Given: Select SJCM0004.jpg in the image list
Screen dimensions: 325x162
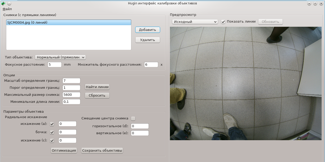Looking at the screenshot, I should pyautogui.click(x=27, y=23).
